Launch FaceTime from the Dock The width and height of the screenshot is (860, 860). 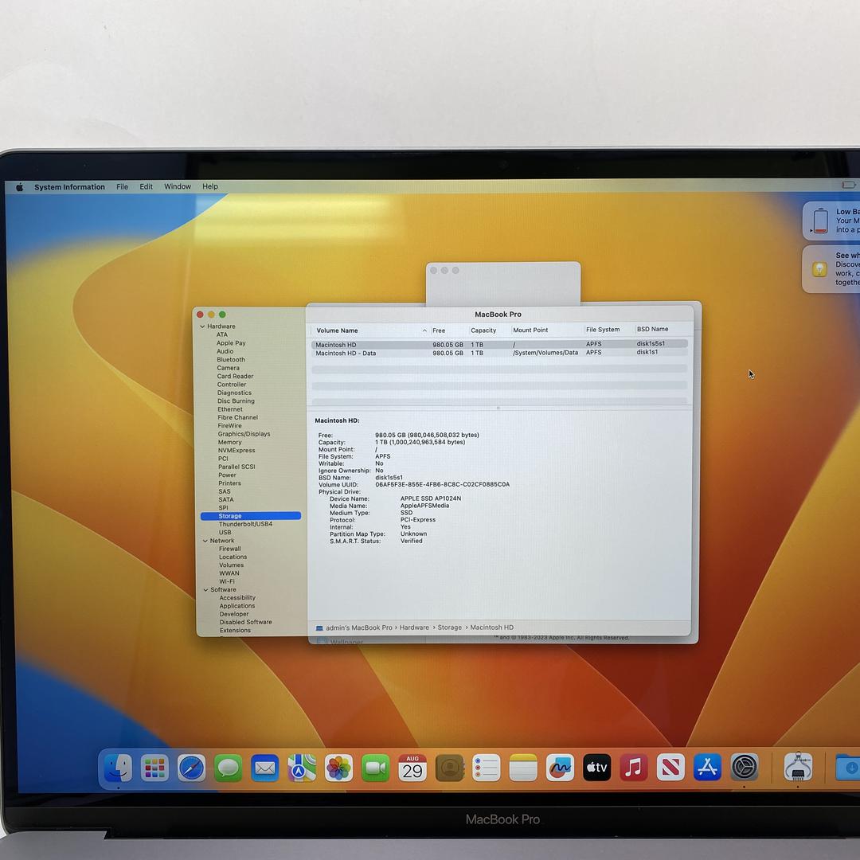pyautogui.click(x=375, y=768)
